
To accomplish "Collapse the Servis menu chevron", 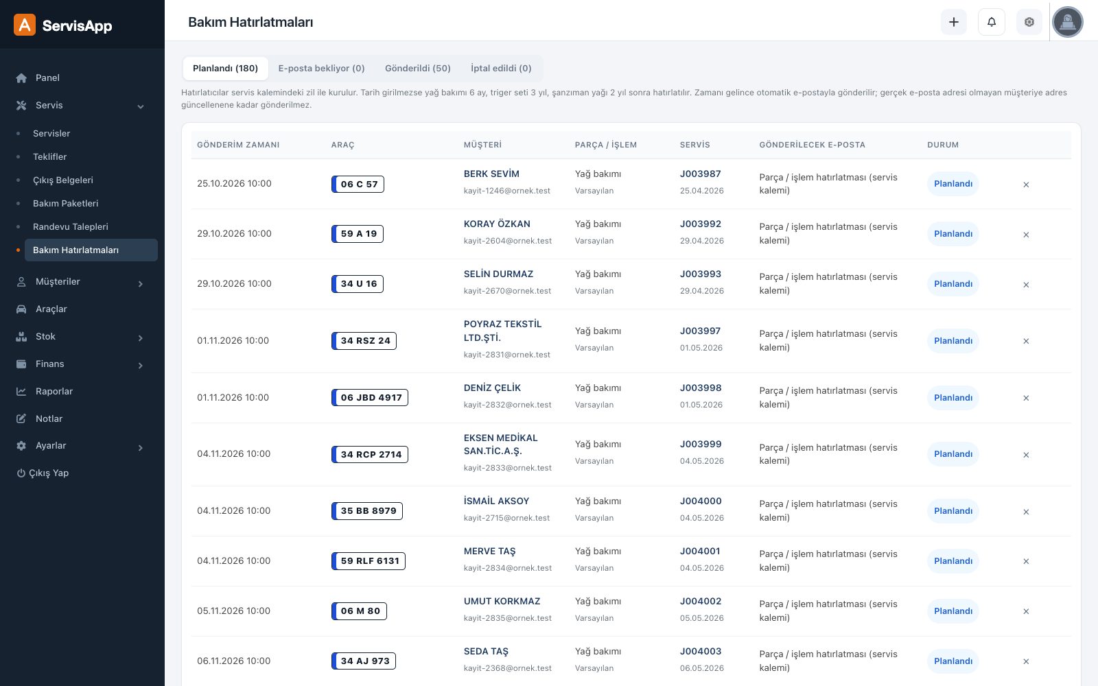I will (141, 106).
